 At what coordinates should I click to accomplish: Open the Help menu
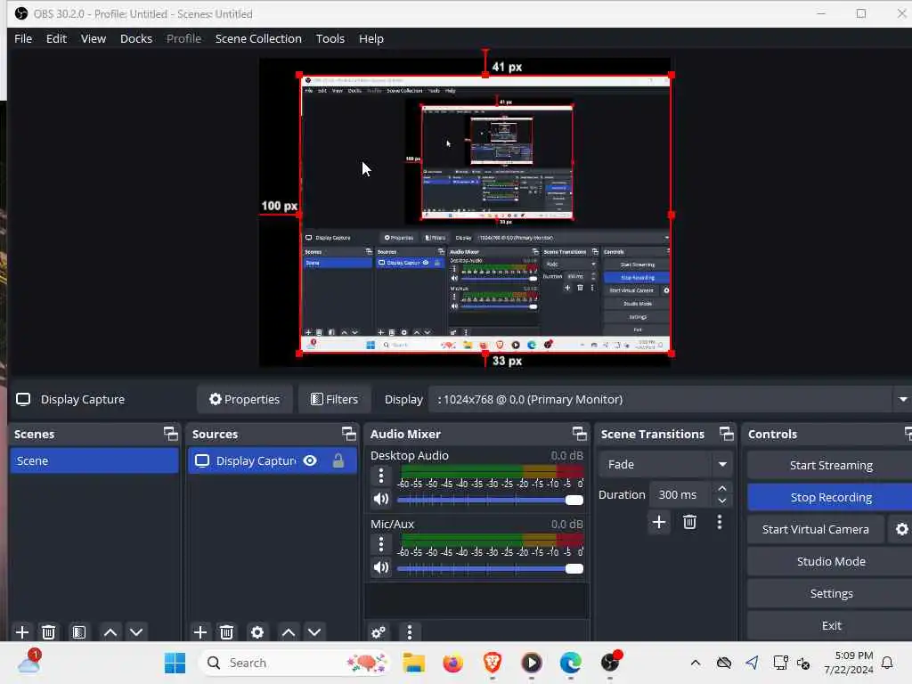point(371,38)
